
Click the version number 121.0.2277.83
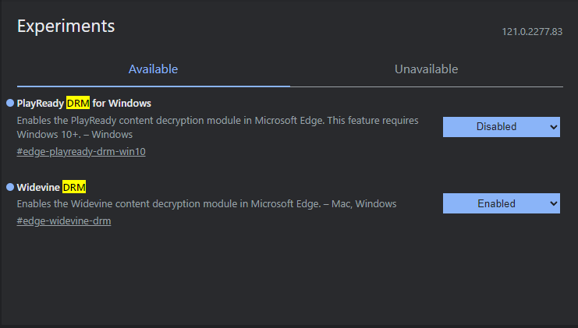tap(532, 32)
